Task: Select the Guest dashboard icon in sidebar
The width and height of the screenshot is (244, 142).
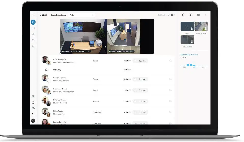Action: 33,22
